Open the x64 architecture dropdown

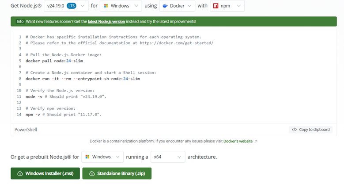click(x=168, y=157)
